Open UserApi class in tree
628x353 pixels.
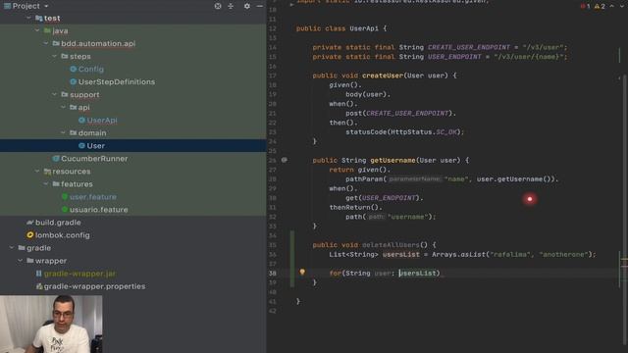pos(102,120)
